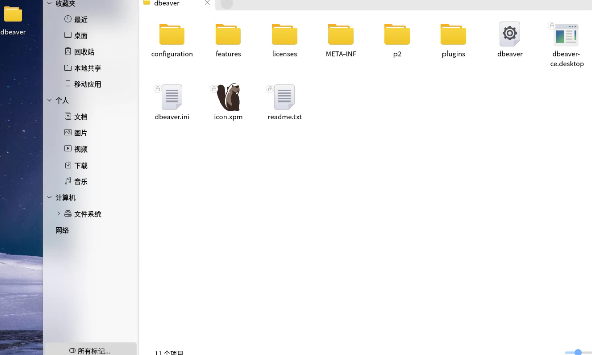Expand the File System (文件系统) tree arrow
The image size is (592, 355).
tap(59, 214)
